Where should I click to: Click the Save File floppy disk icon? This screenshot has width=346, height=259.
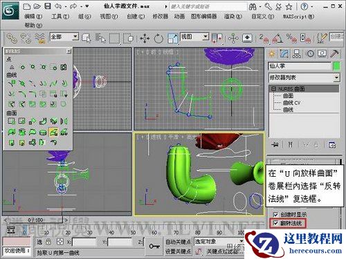(48, 6)
